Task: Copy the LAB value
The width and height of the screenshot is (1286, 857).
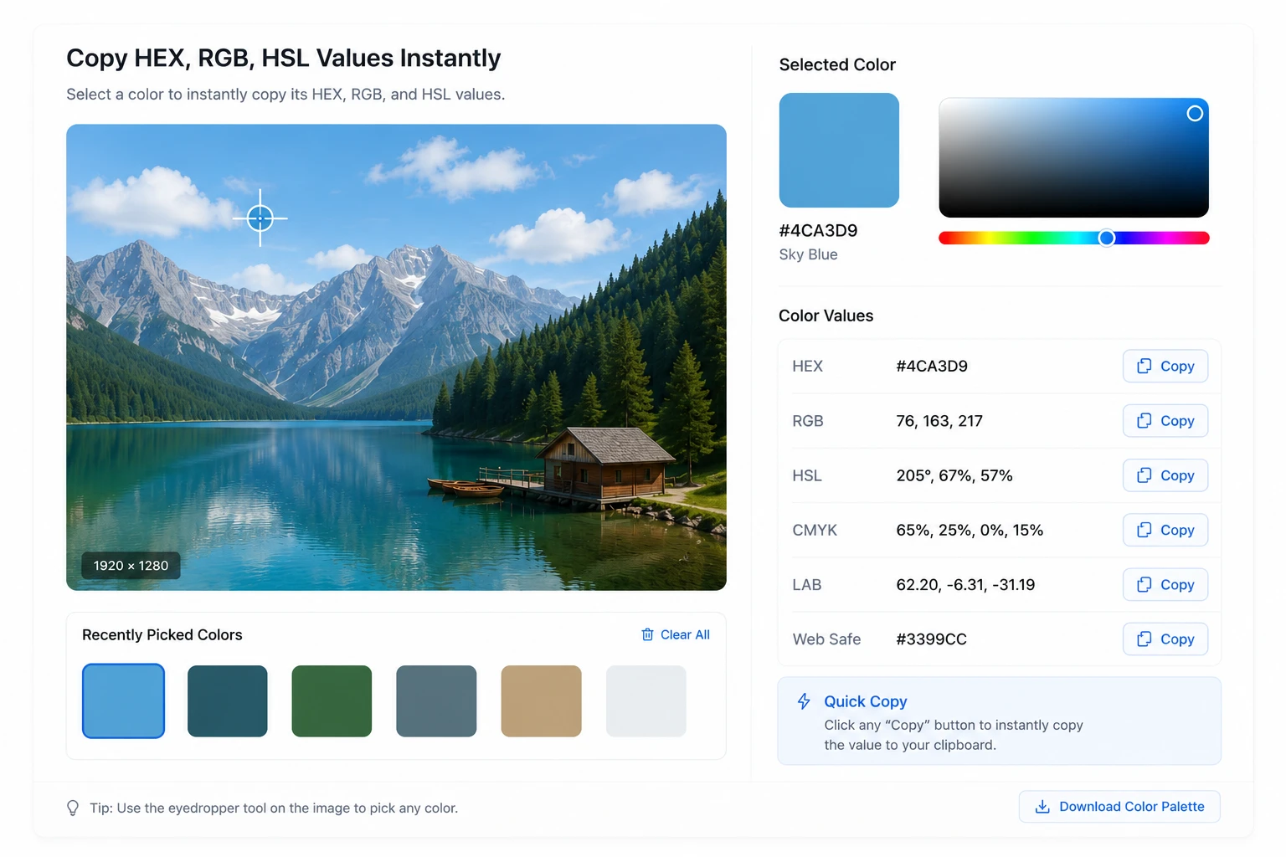Action: coord(1165,584)
